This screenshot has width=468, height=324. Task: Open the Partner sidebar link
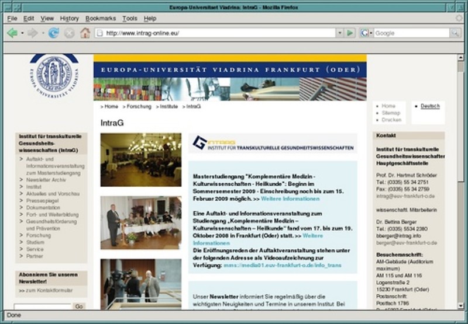coord(35,256)
